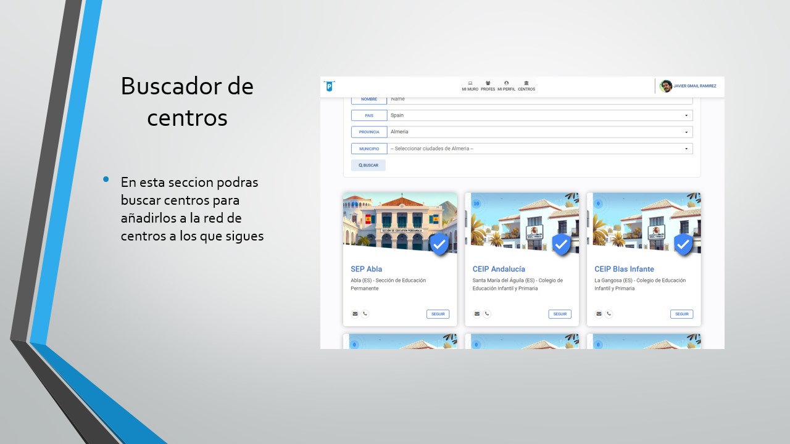
Task: Open Mi Muro from the navigation
Action: (470, 86)
